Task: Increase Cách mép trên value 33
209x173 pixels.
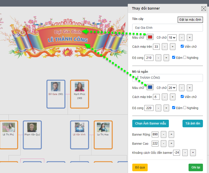Action: 172,46
